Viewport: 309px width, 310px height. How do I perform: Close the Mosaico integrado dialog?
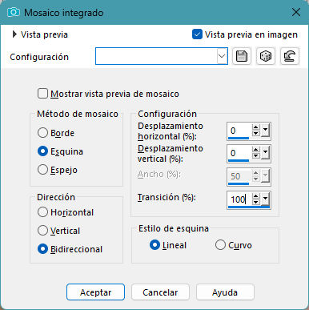click(296, 12)
